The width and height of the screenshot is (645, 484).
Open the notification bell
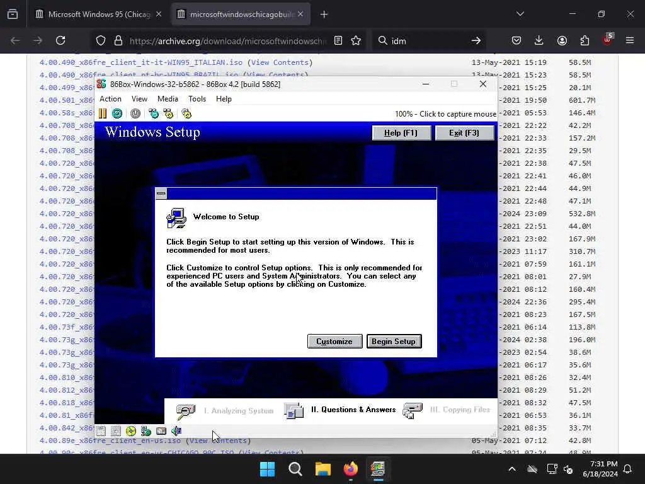[628, 469]
